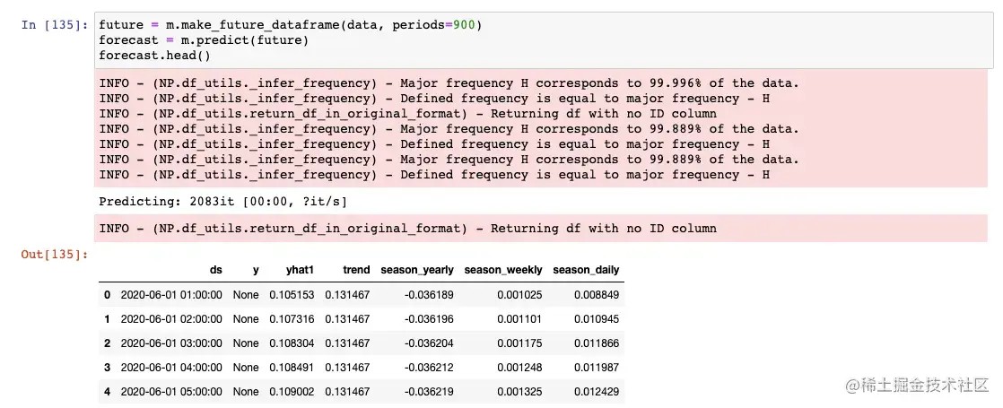Select row index 0 of the dataframe
1003x408 pixels.
coord(107,294)
